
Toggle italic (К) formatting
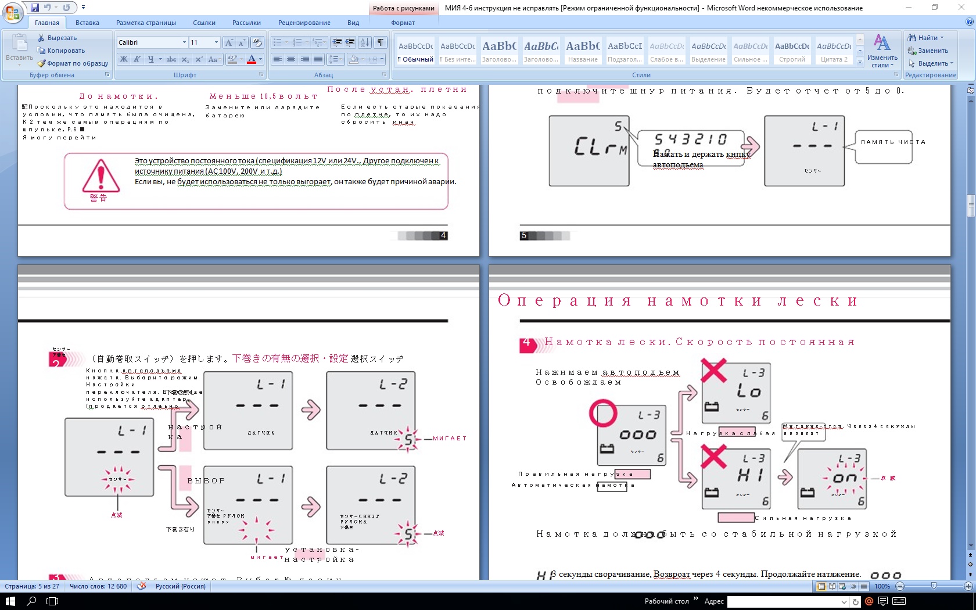point(137,59)
